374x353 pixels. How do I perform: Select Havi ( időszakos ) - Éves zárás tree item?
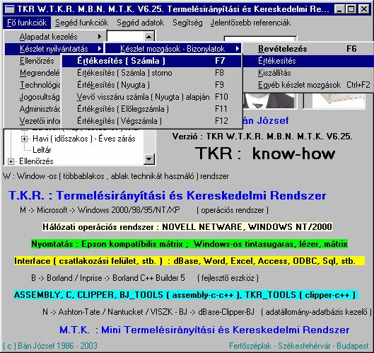(84, 139)
